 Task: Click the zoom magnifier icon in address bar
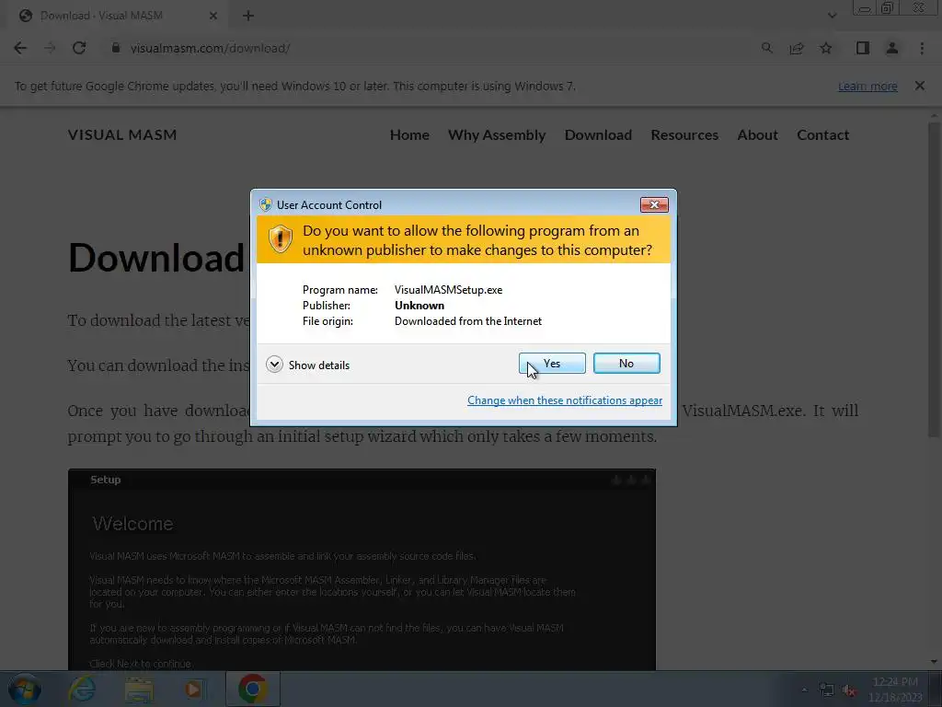pos(766,48)
